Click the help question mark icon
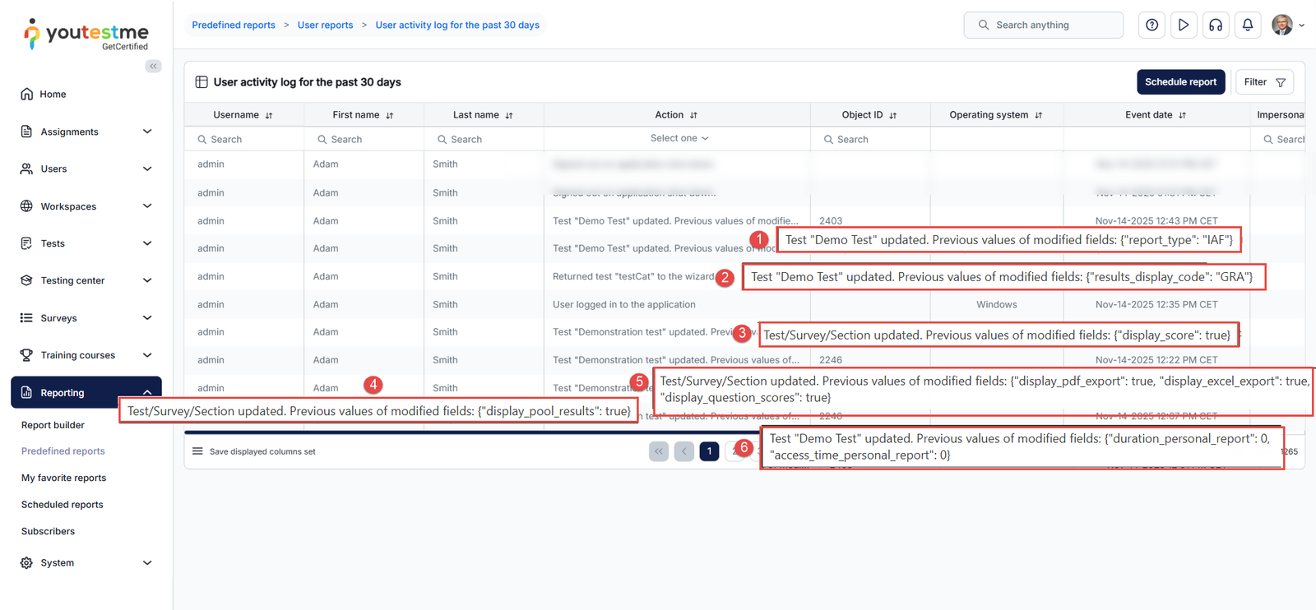Viewport: 1316px width, 610px height. (x=1151, y=25)
